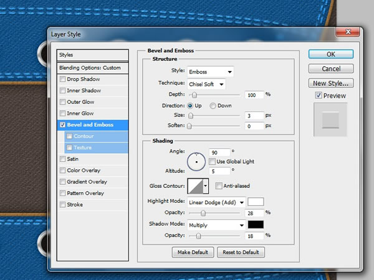Image resolution: width=374 pixels, height=280 pixels.
Task: Toggle the Anti-aliased checkbox
Action: point(219,185)
